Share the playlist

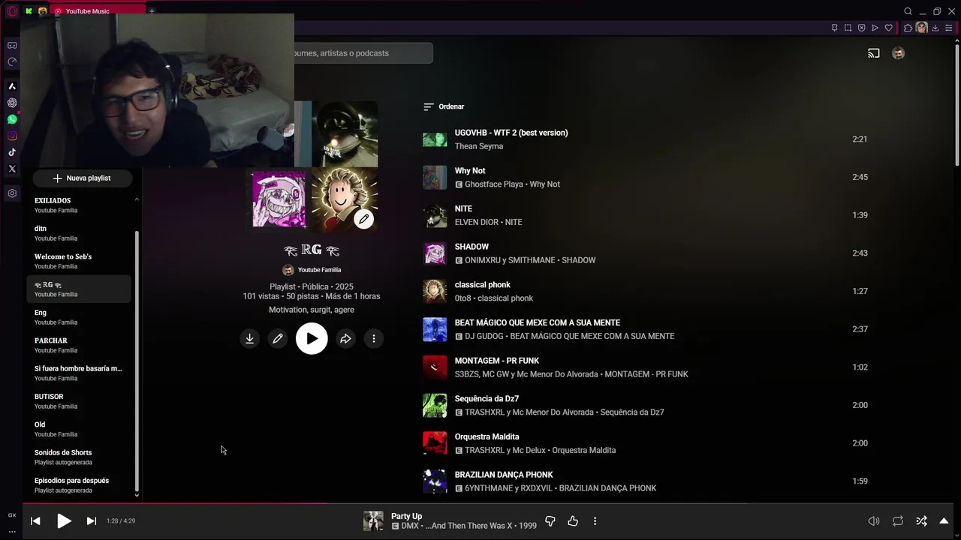(345, 338)
